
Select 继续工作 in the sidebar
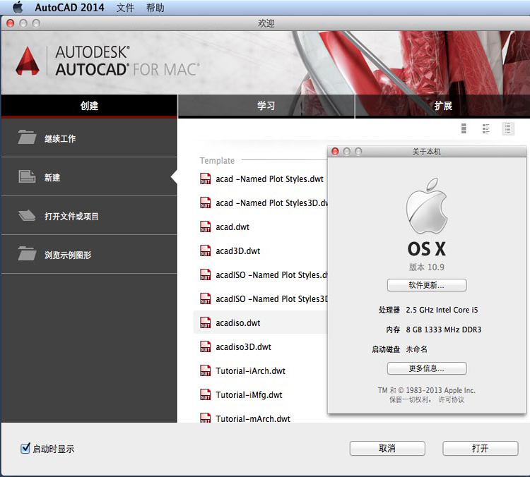point(89,138)
